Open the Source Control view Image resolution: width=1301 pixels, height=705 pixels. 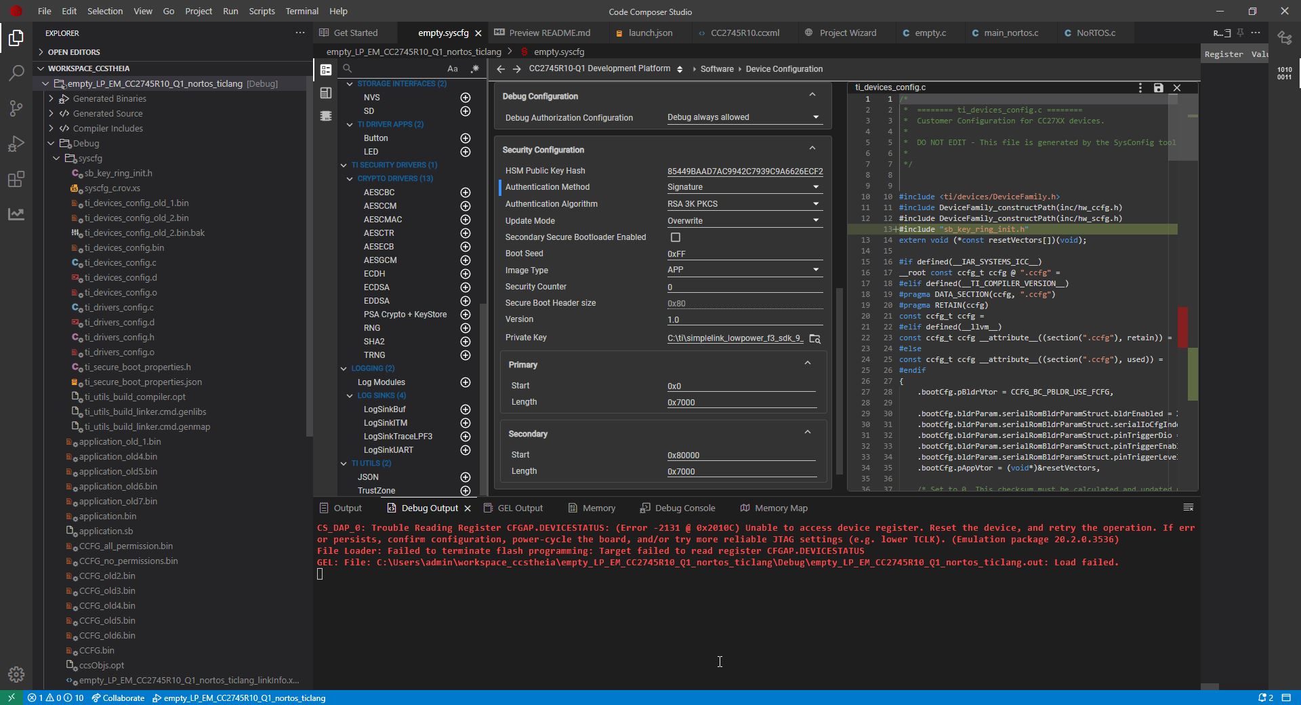coord(16,108)
